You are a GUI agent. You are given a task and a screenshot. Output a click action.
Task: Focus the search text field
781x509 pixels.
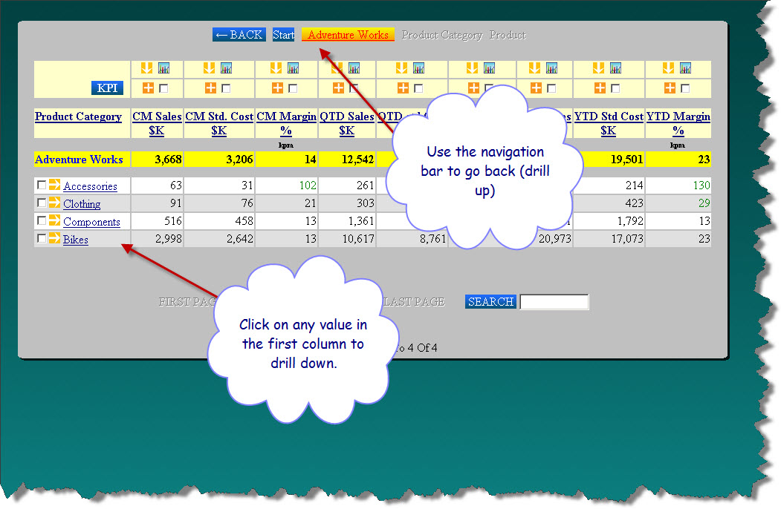(554, 302)
